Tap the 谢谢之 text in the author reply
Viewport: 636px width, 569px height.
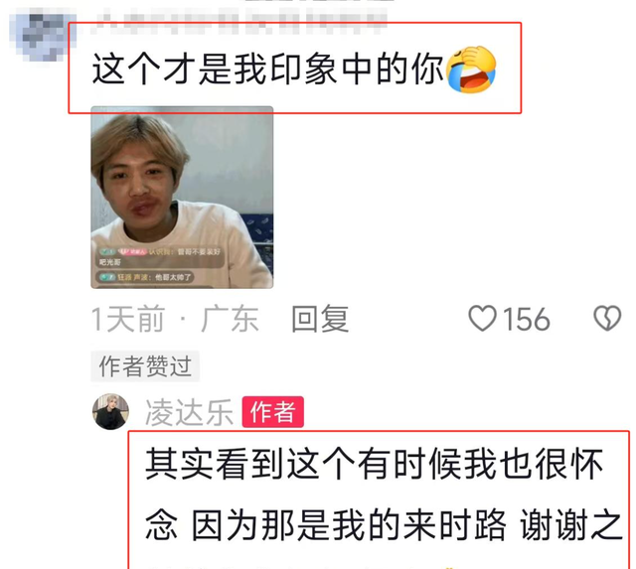click(x=571, y=526)
